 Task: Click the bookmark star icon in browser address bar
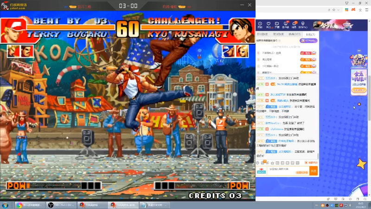click(x=333, y=10)
